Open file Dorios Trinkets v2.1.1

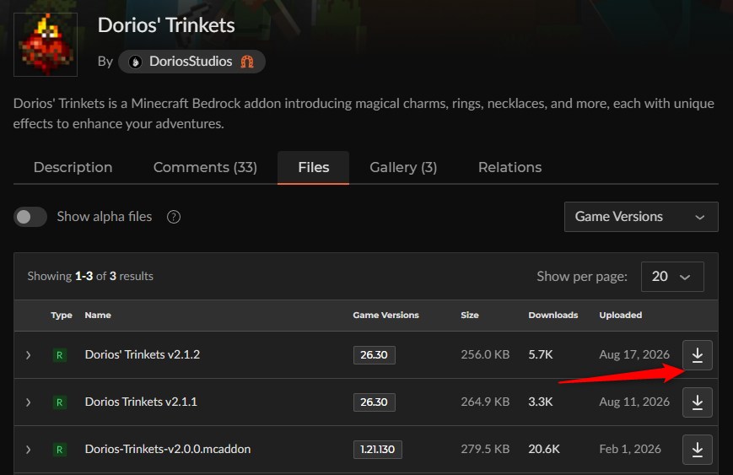click(141, 402)
